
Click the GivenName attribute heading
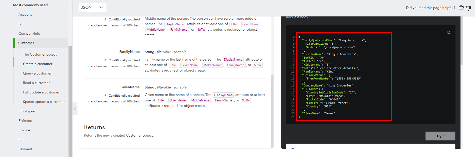click(x=130, y=87)
